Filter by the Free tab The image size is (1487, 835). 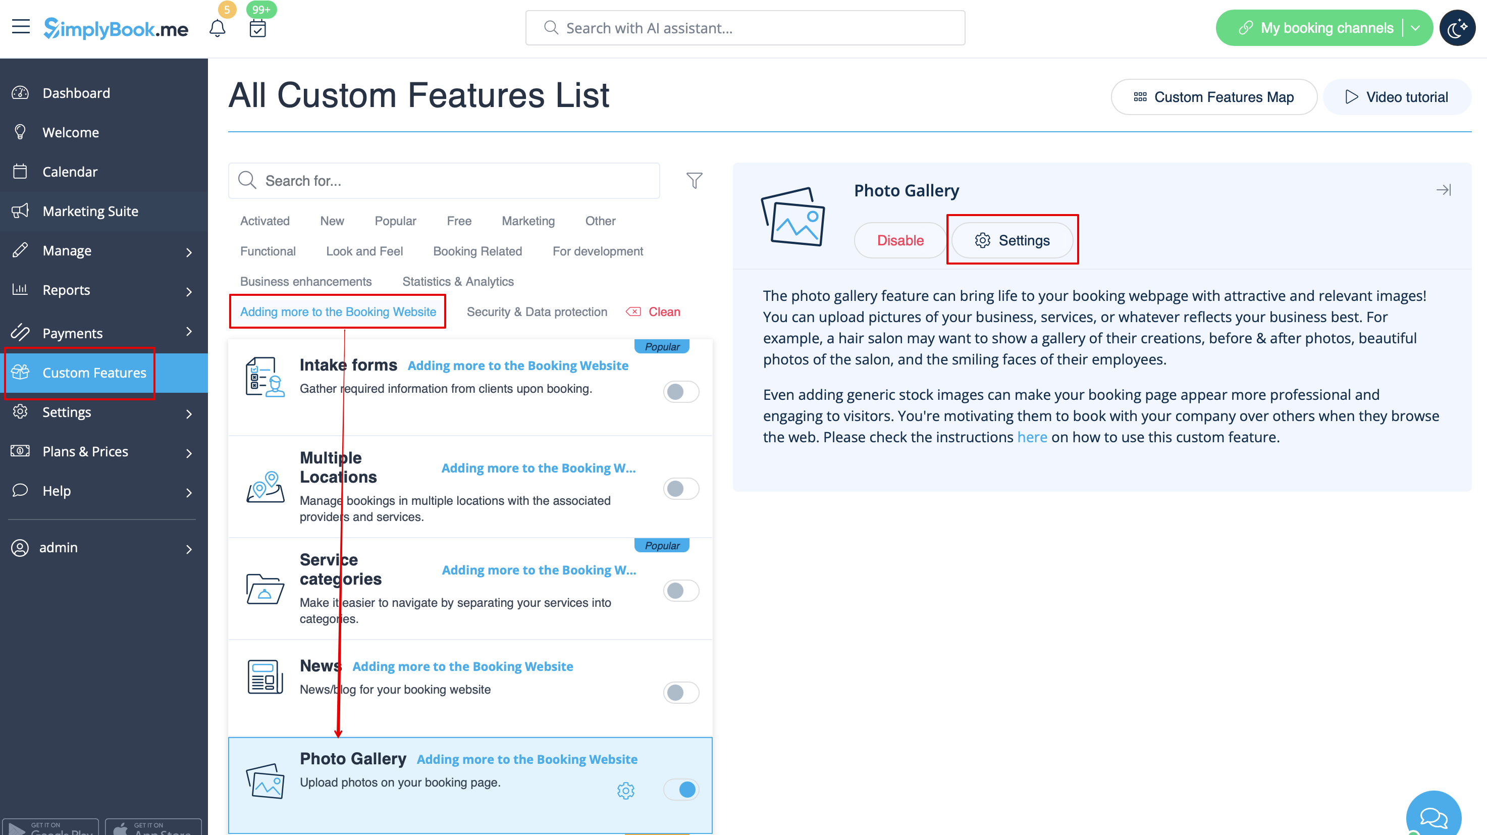pos(459,221)
